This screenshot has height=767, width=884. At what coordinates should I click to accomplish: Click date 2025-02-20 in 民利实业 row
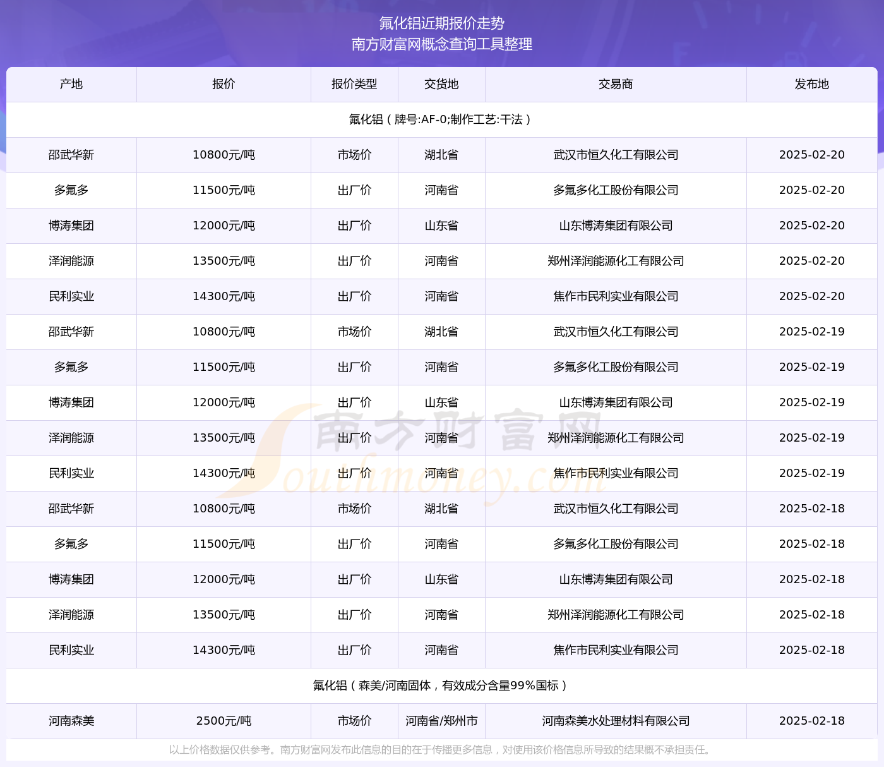[812, 296]
